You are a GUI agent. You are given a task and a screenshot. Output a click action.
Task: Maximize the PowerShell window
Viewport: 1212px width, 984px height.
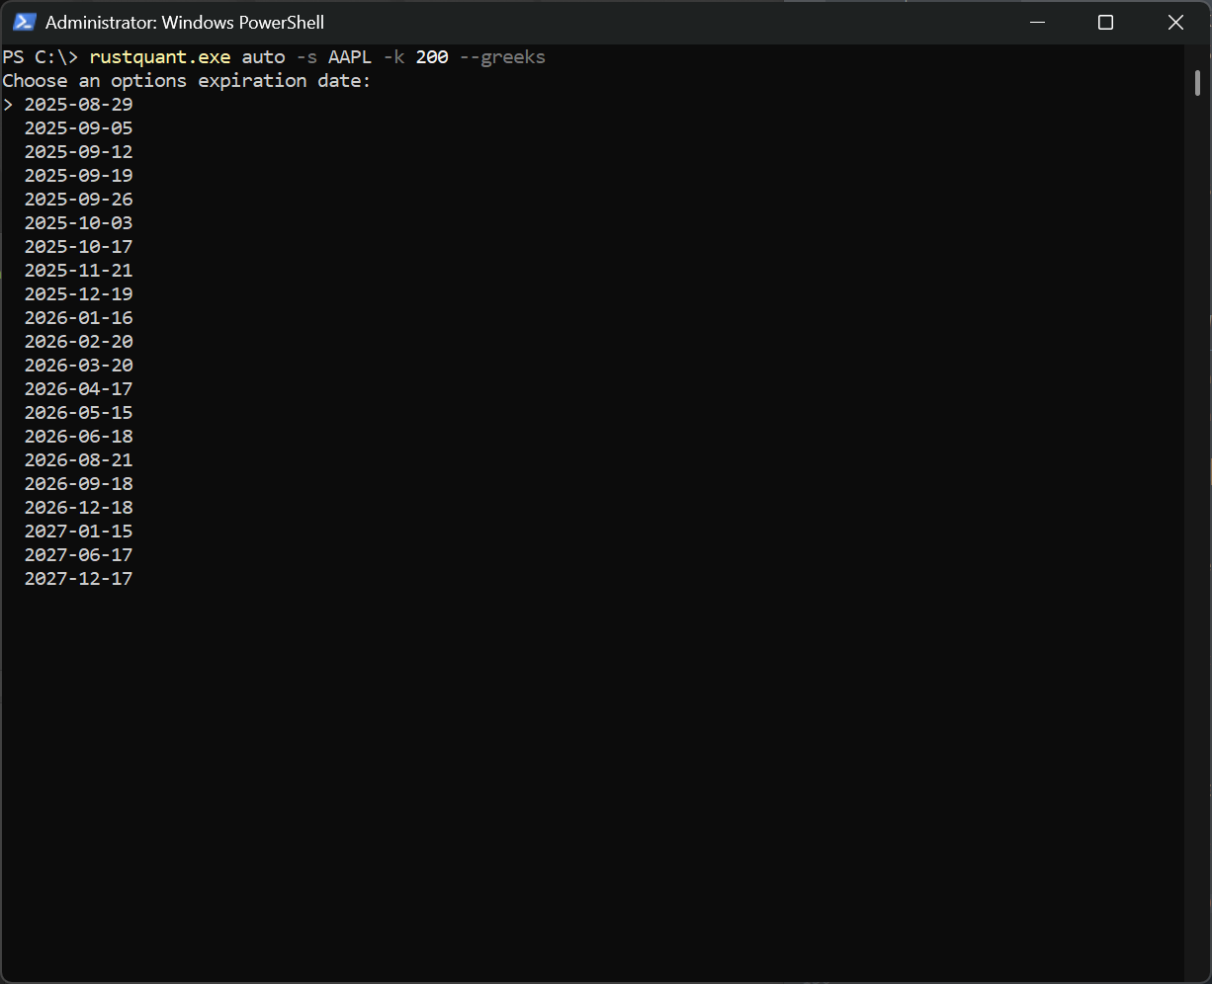1106,22
